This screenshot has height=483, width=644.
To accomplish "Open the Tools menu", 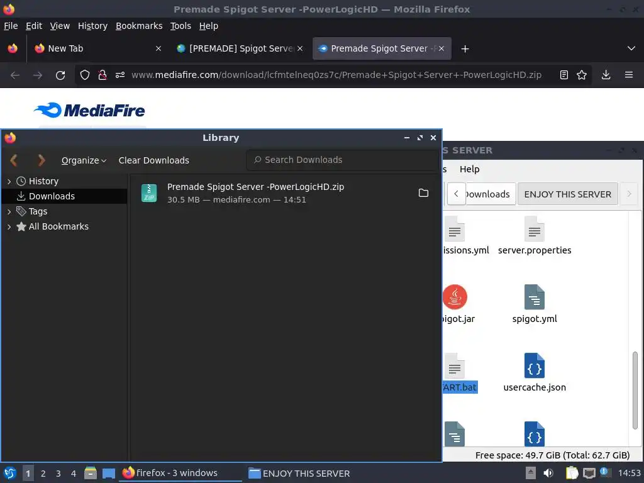I will 180,26.
